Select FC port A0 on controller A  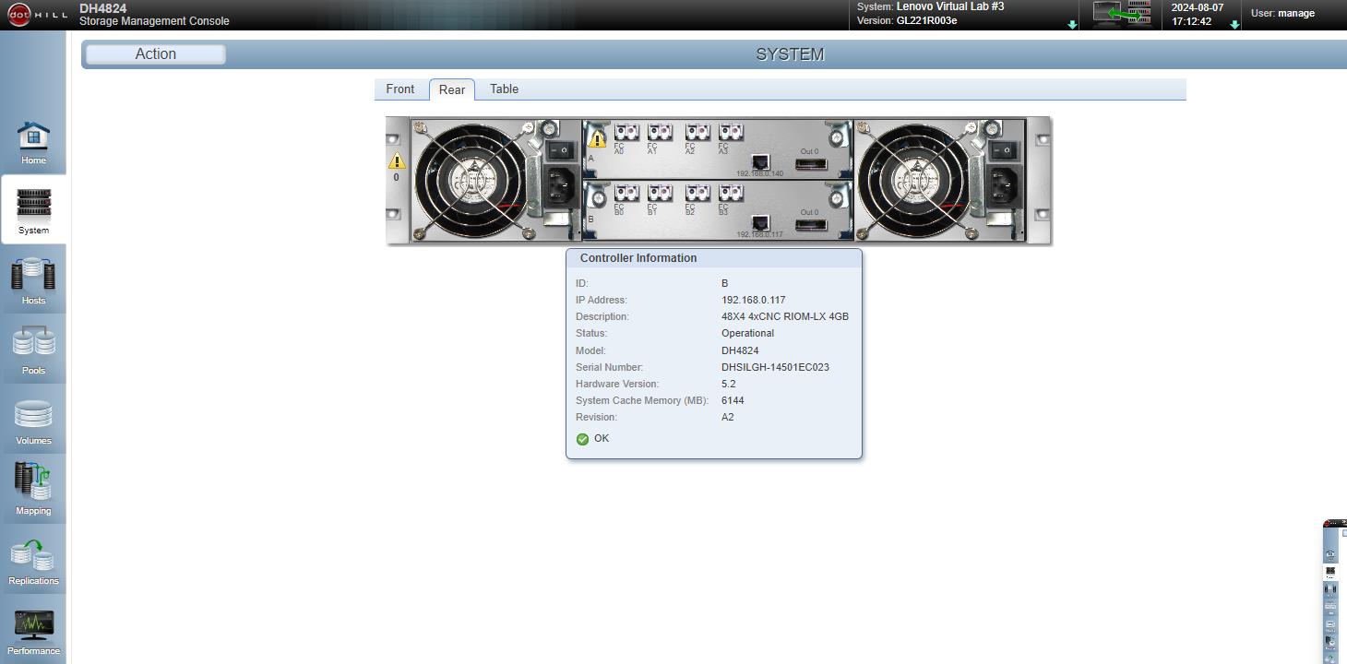(x=626, y=132)
